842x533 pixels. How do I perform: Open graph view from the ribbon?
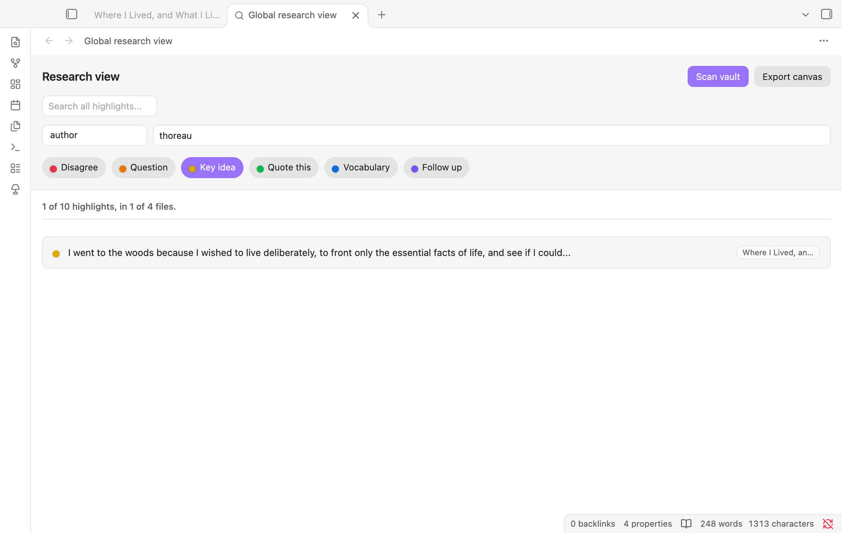[x=15, y=63]
